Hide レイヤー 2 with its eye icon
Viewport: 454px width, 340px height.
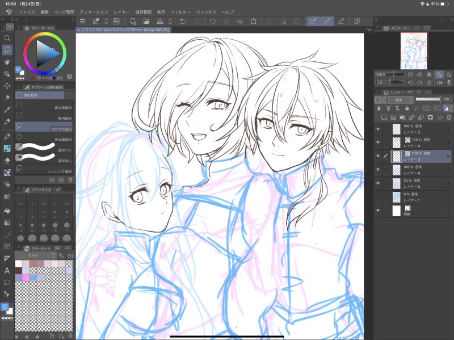click(378, 129)
